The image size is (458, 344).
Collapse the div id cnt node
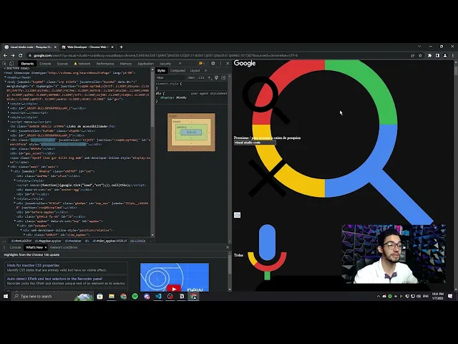point(11,171)
